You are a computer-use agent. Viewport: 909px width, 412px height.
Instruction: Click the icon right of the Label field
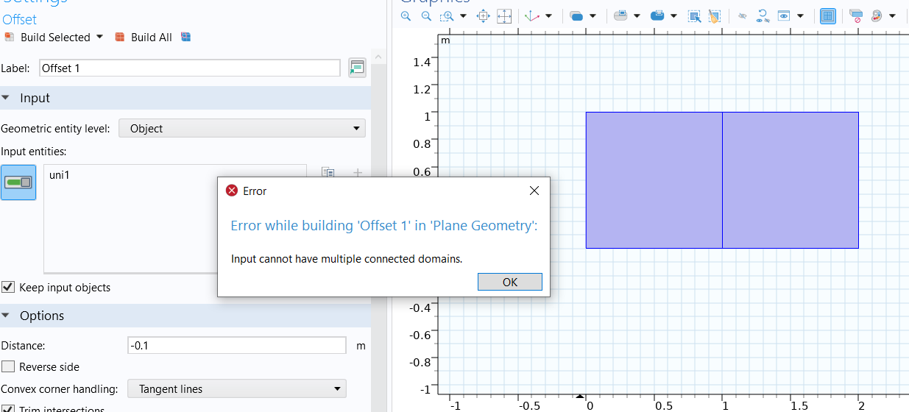pos(357,68)
